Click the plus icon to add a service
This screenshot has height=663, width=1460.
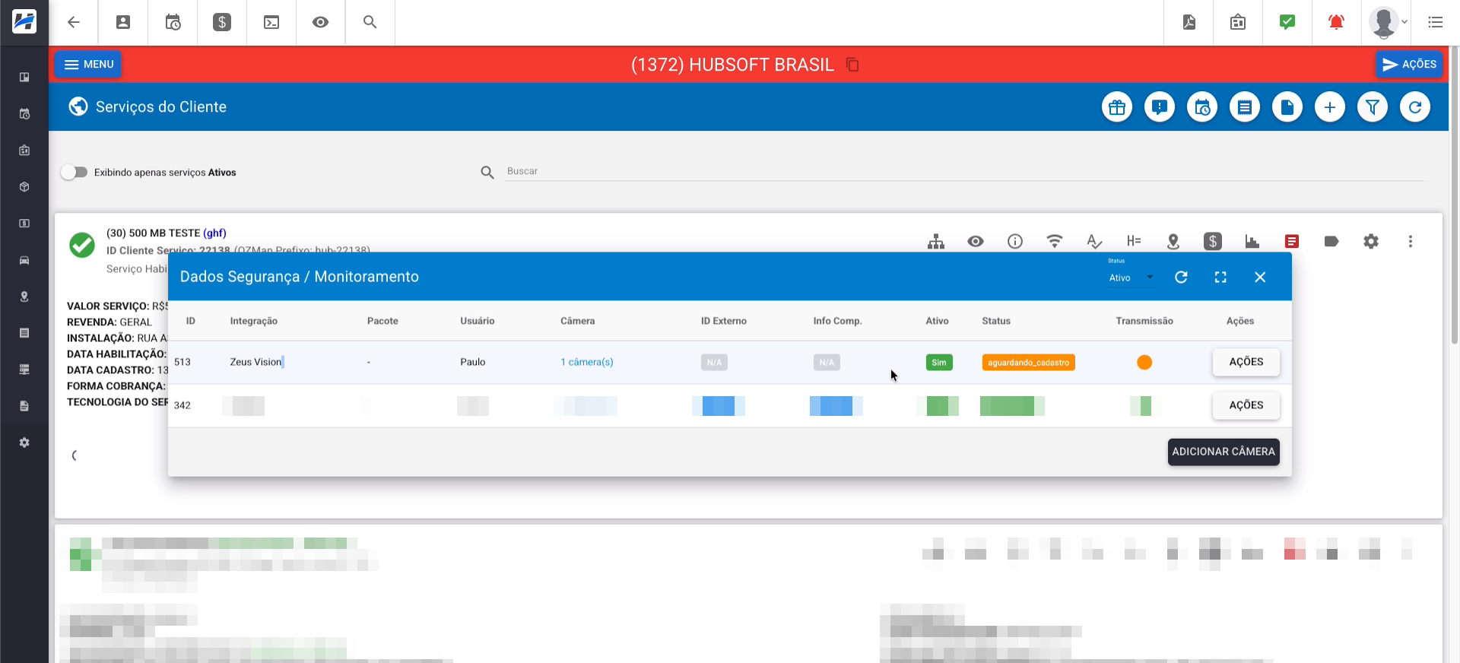pyautogui.click(x=1330, y=107)
